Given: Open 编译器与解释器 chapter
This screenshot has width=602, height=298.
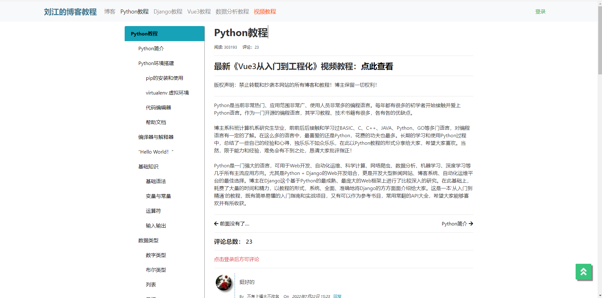Looking at the screenshot, I should point(156,137).
